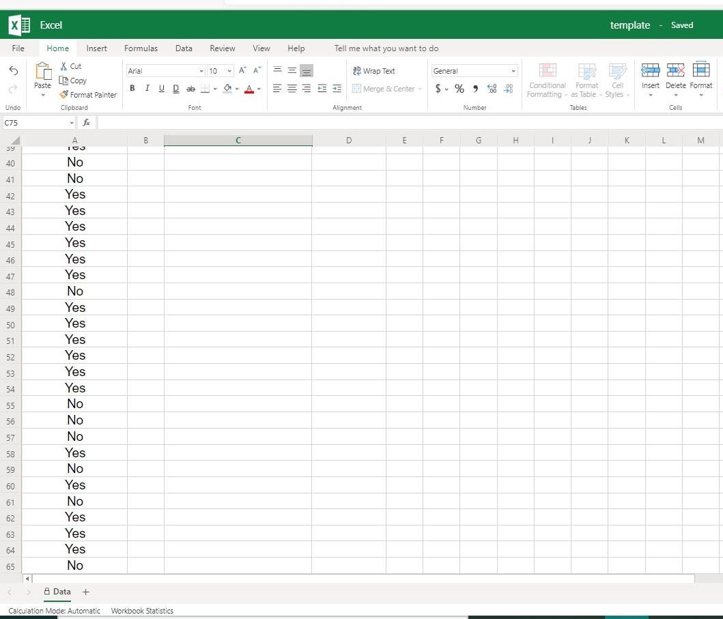This screenshot has height=619, width=723.
Task: Switch to the Insert tab
Action: click(x=96, y=48)
